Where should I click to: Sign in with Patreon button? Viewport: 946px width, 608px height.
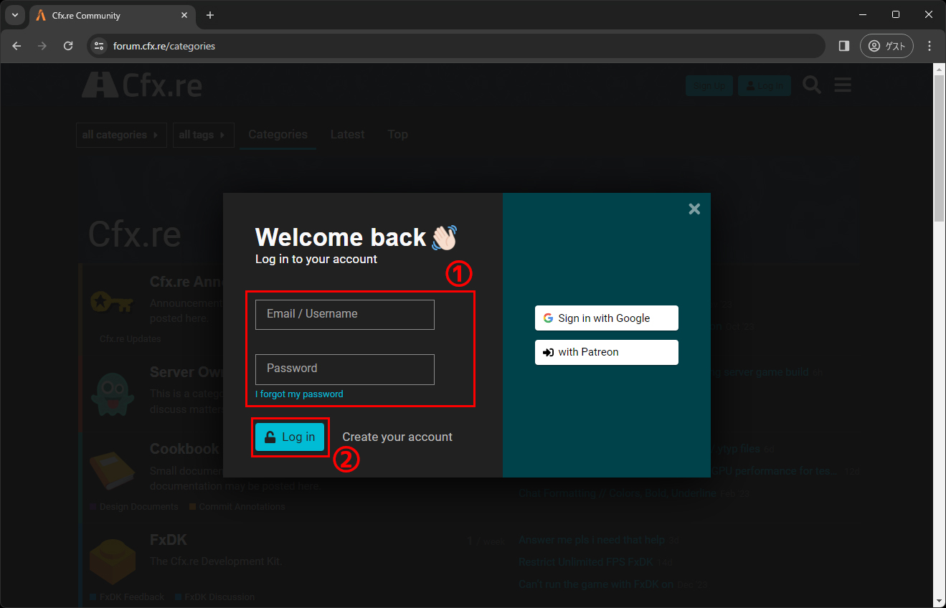point(606,352)
